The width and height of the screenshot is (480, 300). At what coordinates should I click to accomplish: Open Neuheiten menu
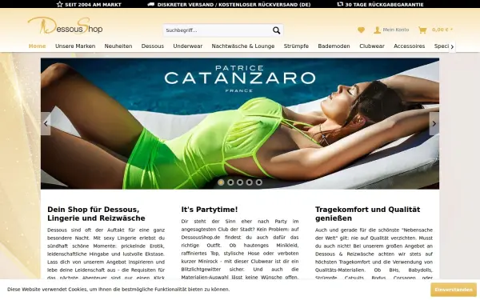pyautogui.click(x=118, y=46)
